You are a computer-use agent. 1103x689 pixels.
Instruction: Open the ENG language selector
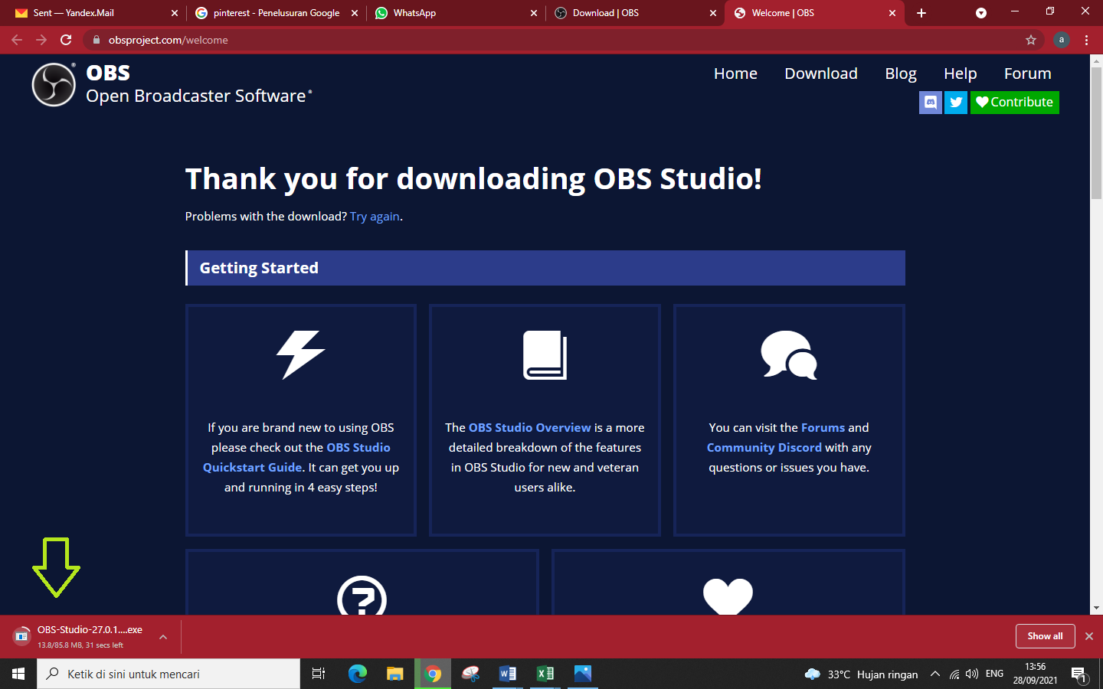[x=993, y=674]
